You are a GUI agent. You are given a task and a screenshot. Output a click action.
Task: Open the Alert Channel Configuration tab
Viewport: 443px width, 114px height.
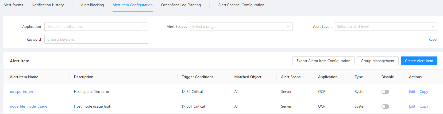[241, 5]
